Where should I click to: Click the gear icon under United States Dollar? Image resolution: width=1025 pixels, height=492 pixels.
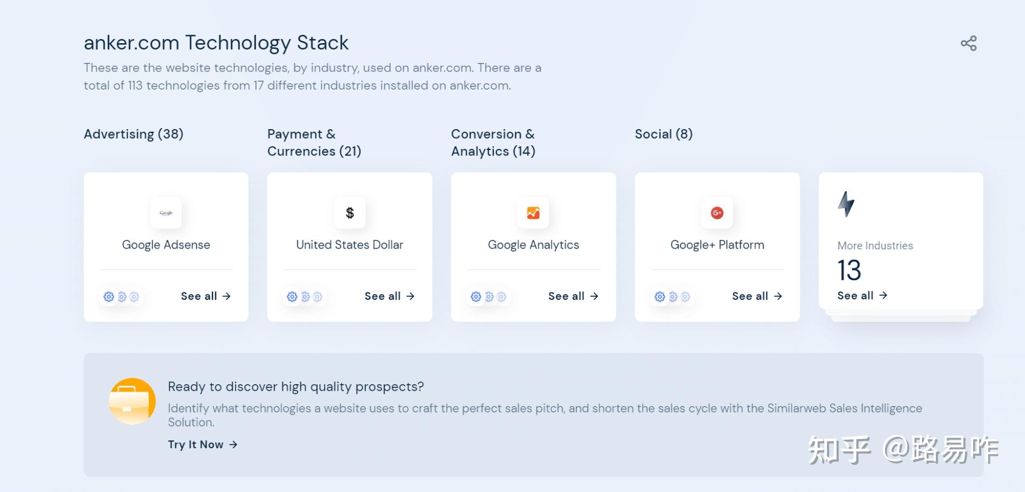(292, 297)
